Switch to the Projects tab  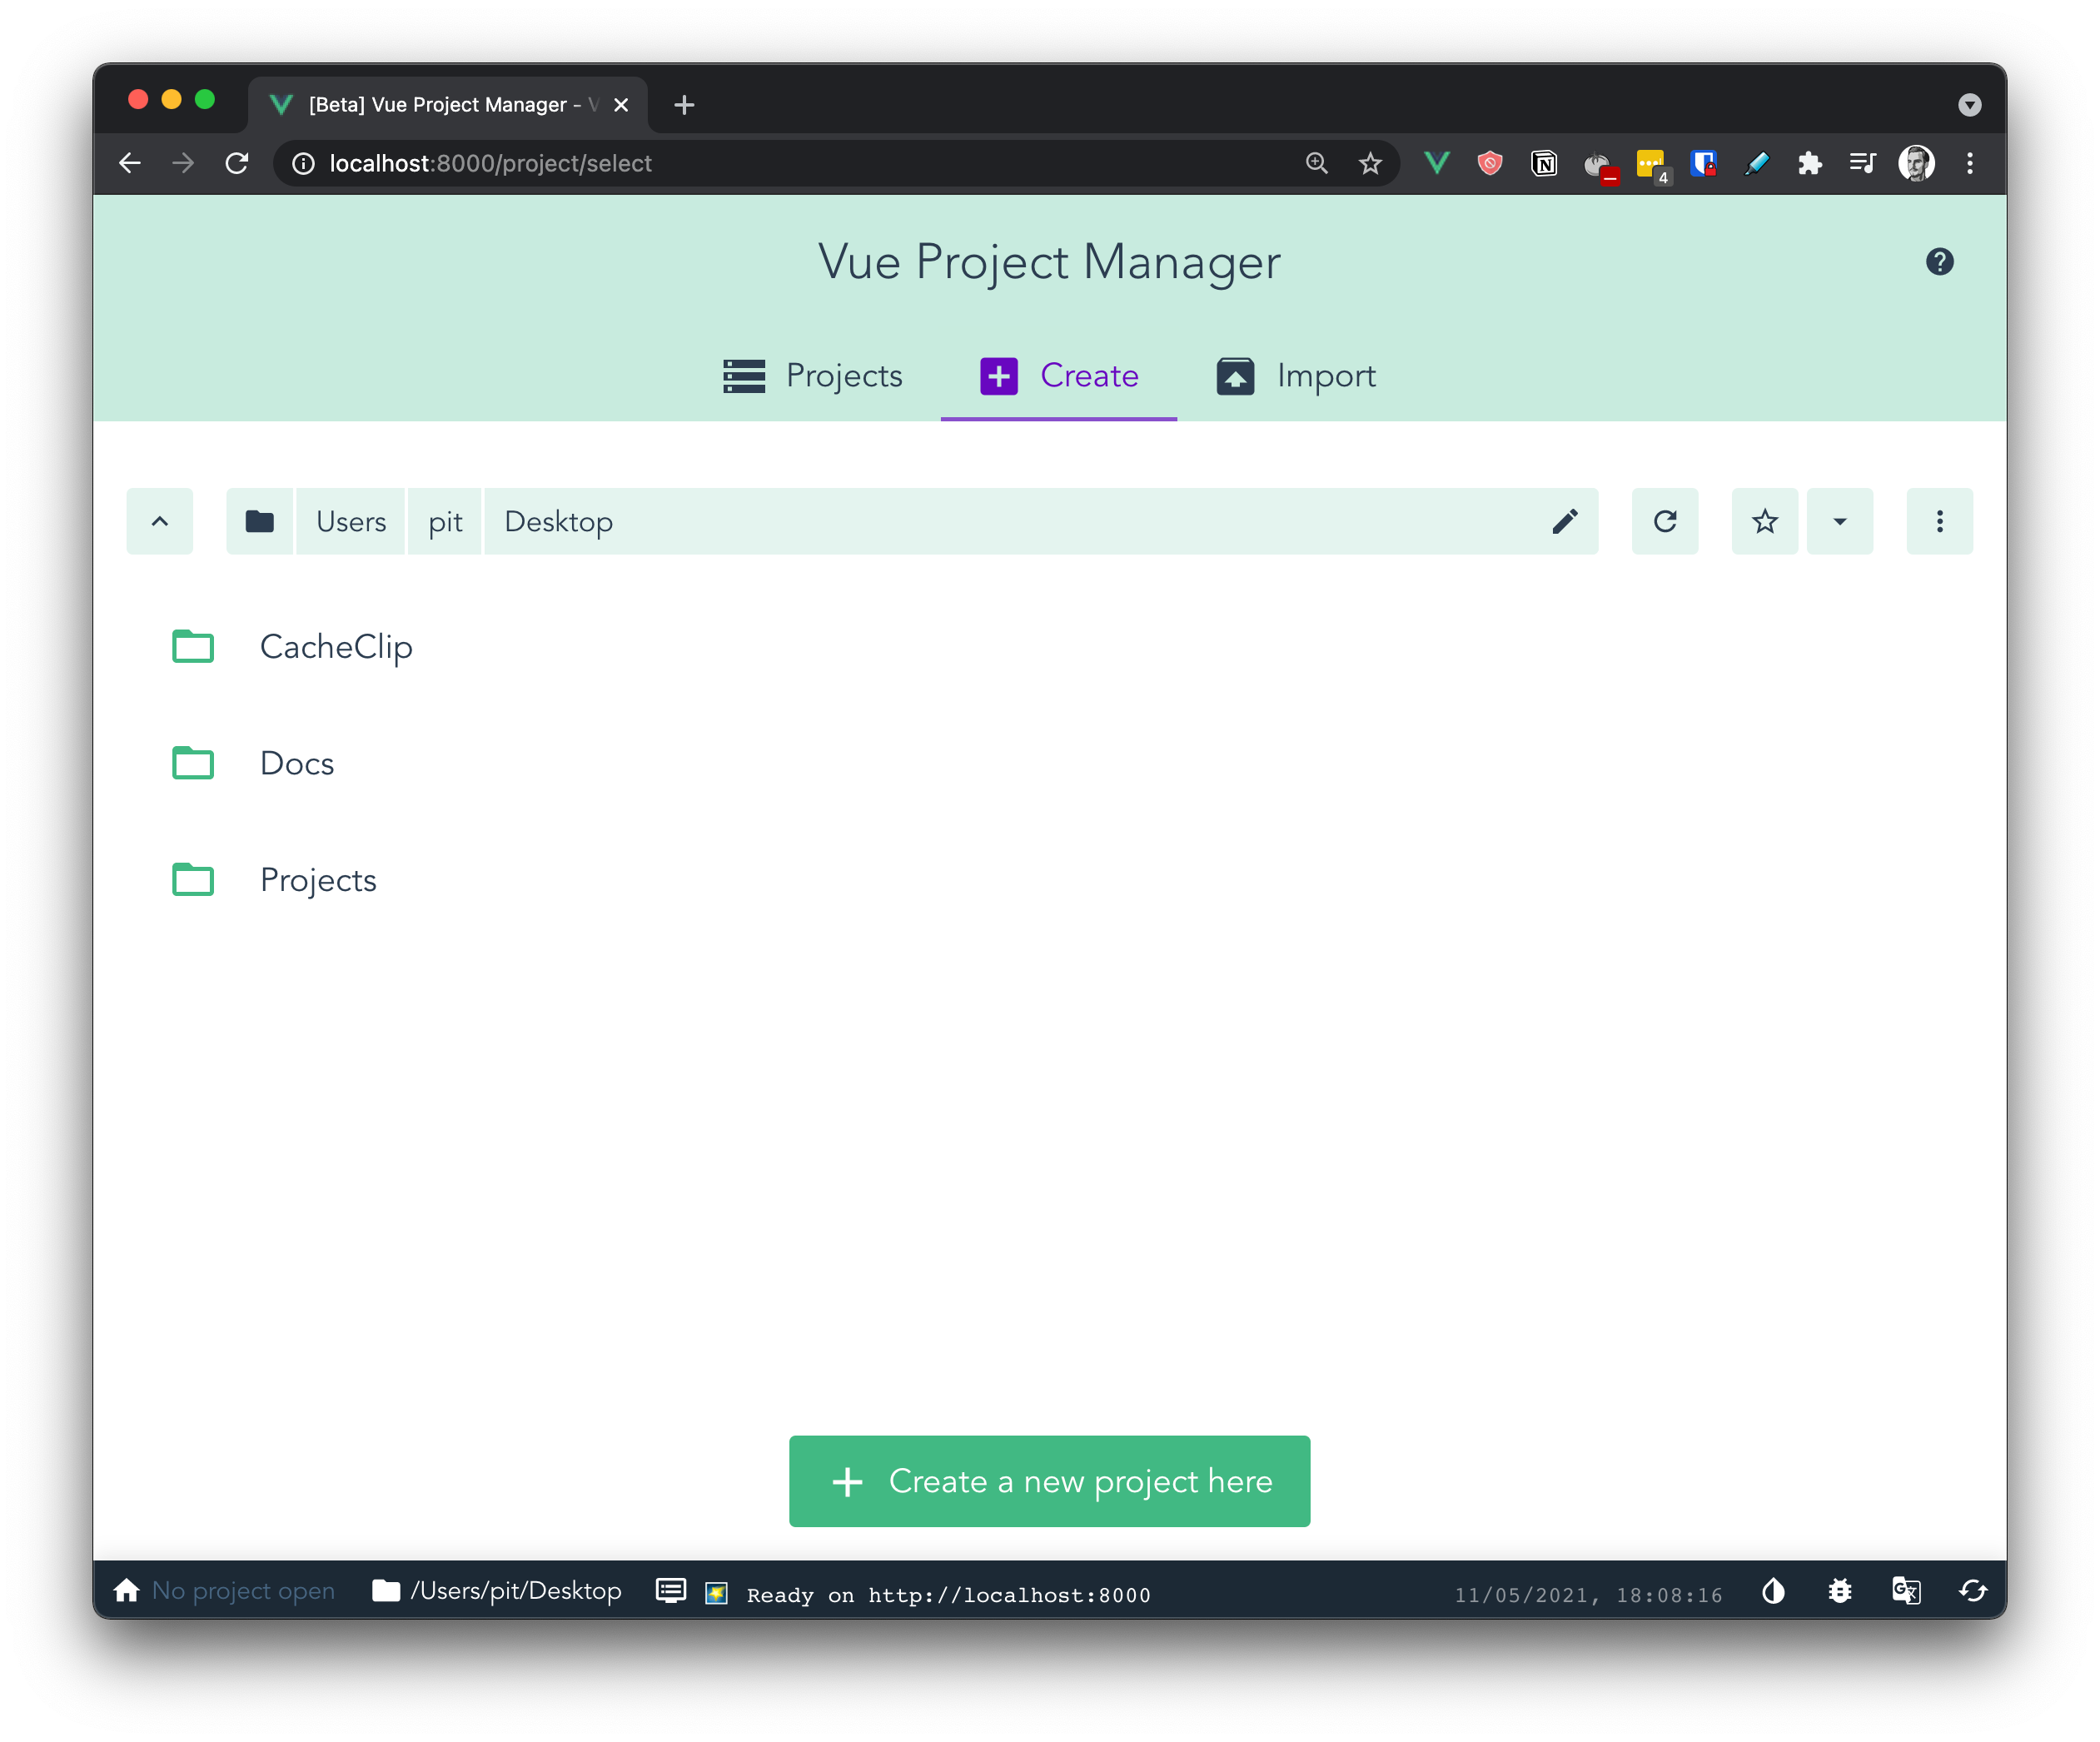(813, 376)
